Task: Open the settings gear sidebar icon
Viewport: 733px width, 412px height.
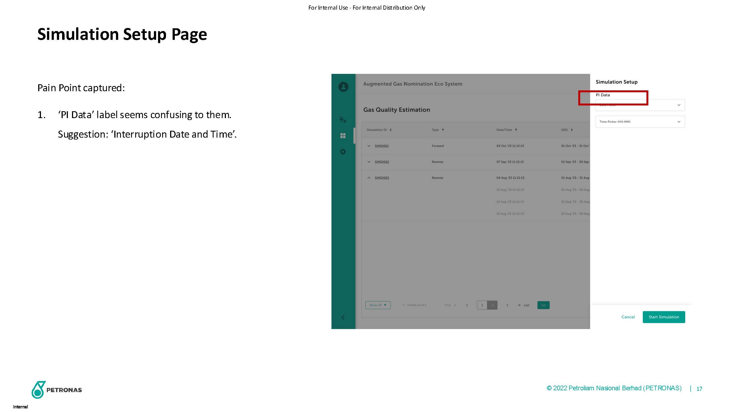Action: pyautogui.click(x=343, y=152)
